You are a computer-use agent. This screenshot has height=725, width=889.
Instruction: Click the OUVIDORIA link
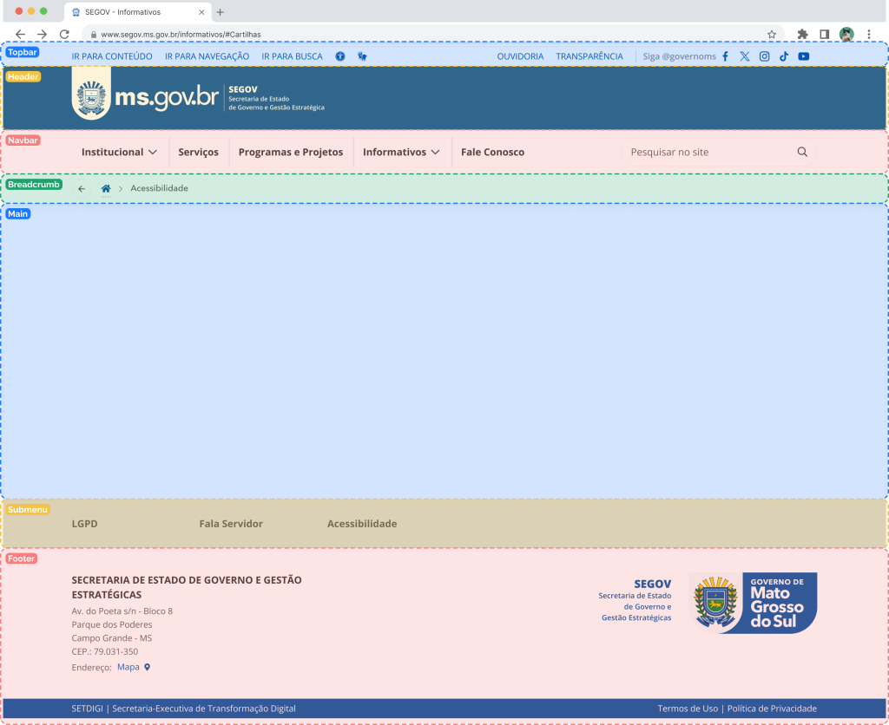click(520, 56)
